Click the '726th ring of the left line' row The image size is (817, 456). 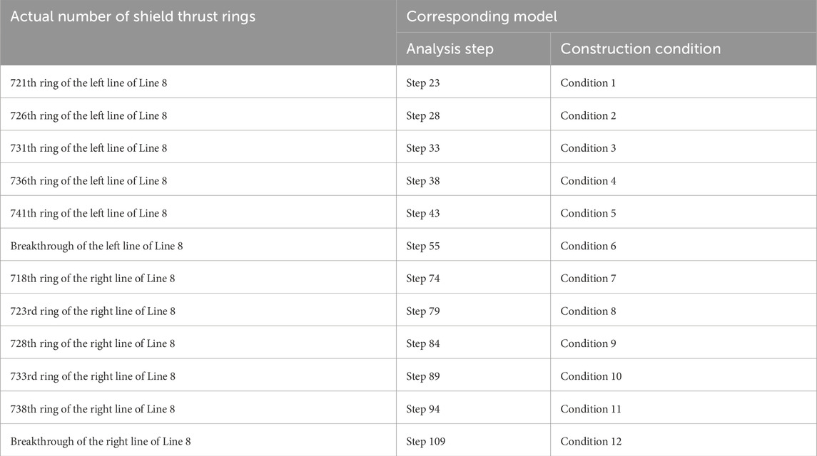[408, 115]
